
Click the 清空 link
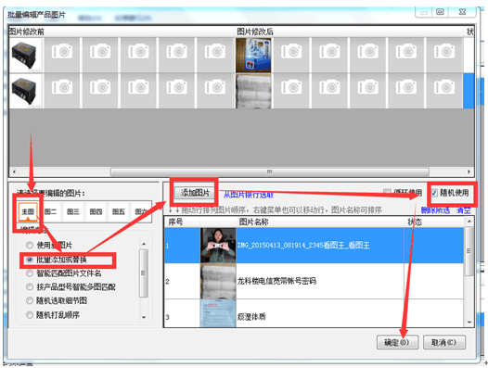(463, 210)
